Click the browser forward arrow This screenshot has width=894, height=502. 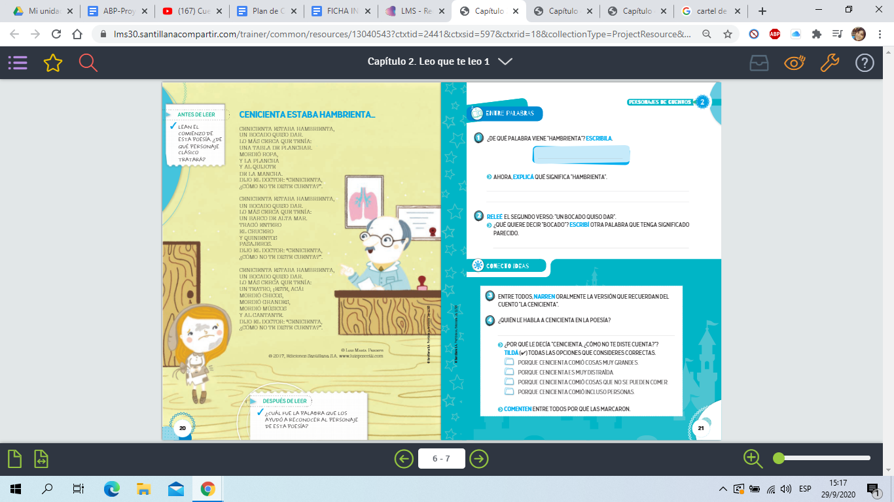35,35
